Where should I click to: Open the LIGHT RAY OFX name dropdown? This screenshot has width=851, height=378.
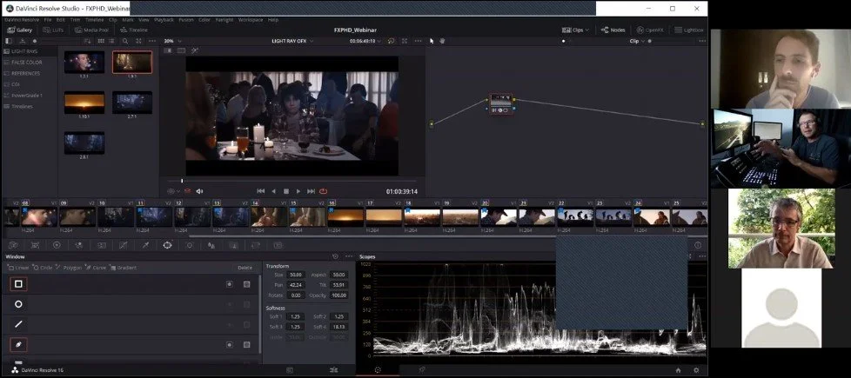(292, 41)
